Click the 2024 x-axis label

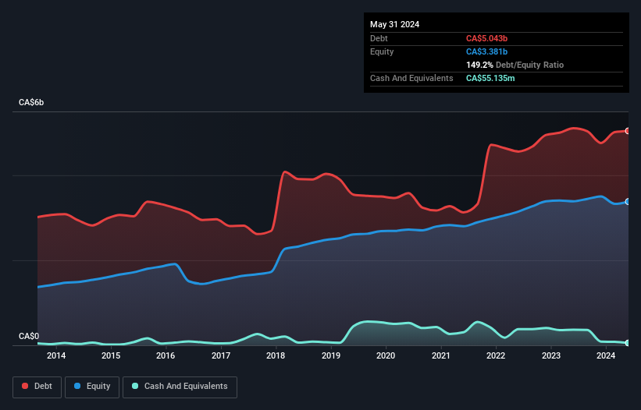tap(606, 355)
